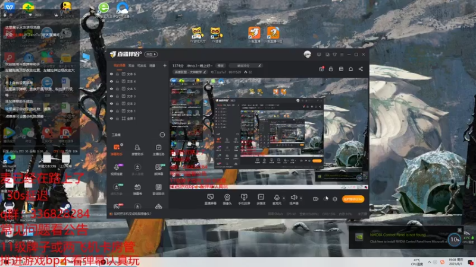Image resolution: width=476 pixels, height=267 pixels.
Task: Open the microphone tool in the toolbox
Action: click(x=117, y=170)
